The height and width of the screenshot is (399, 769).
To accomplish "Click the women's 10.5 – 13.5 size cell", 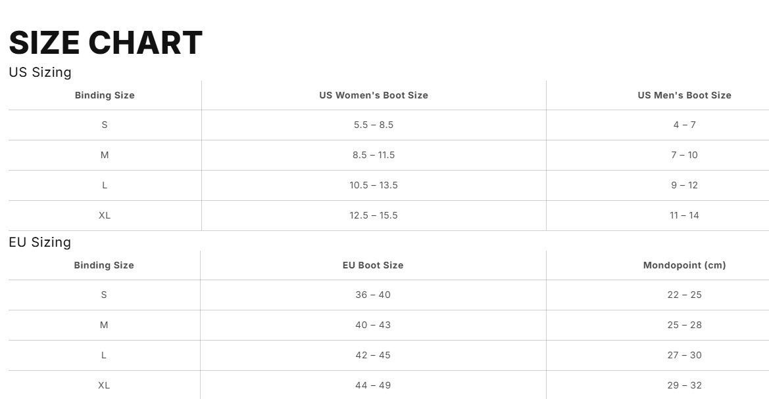I will click(x=374, y=185).
